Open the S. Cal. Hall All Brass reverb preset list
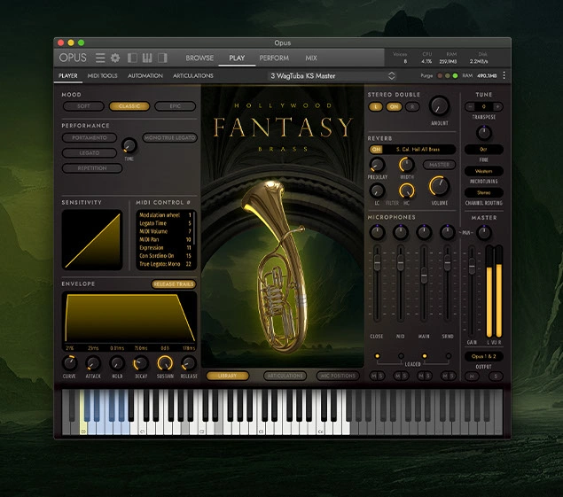This screenshot has height=497, width=563. pos(418,150)
